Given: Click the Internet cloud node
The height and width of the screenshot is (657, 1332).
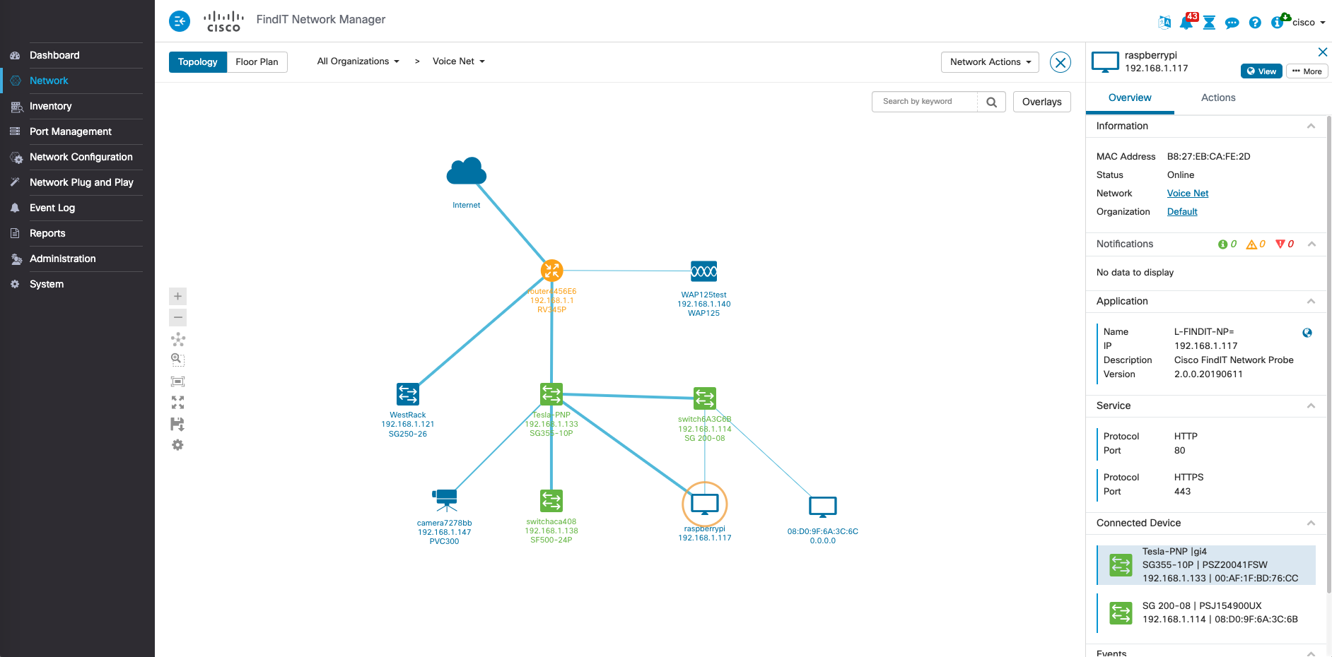Looking at the screenshot, I should pos(467,172).
